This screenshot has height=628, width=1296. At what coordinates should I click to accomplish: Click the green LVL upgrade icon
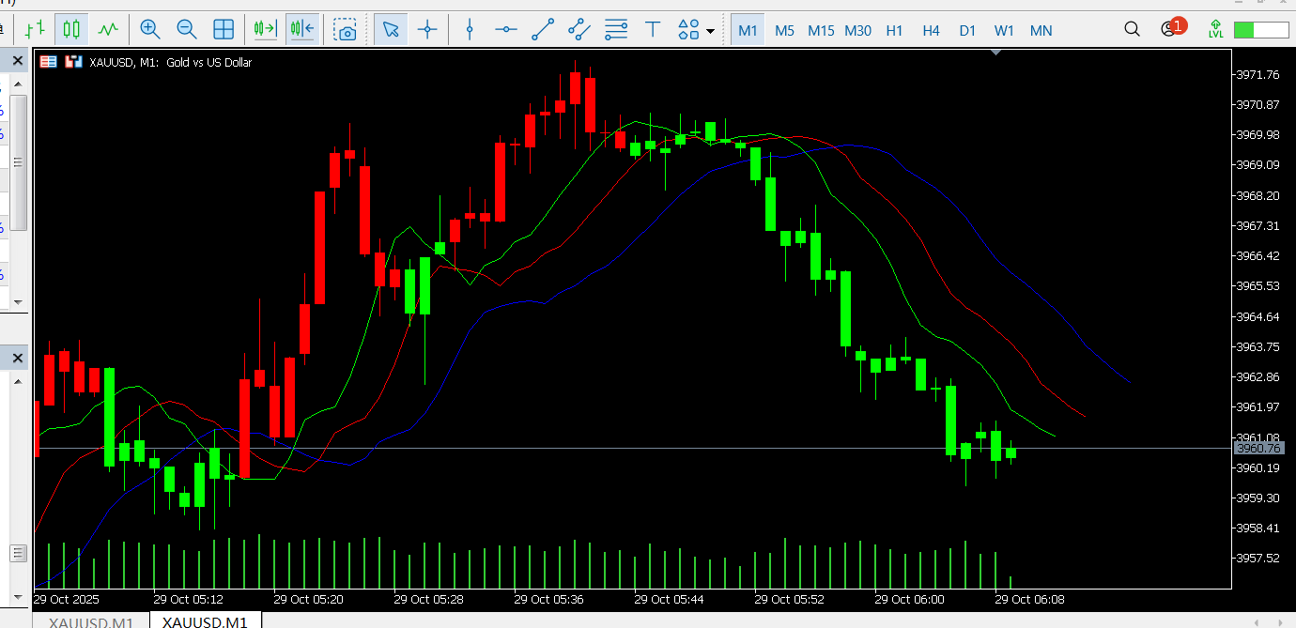pyautogui.click(x=1216, y=29)
